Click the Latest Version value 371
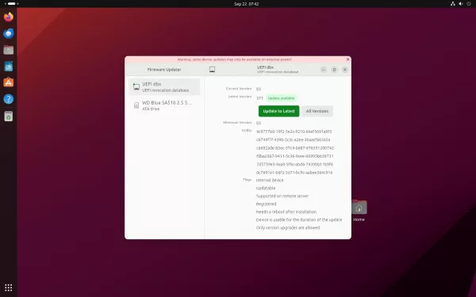The width and height of the screenshot is (476, 297). point(259,98)
